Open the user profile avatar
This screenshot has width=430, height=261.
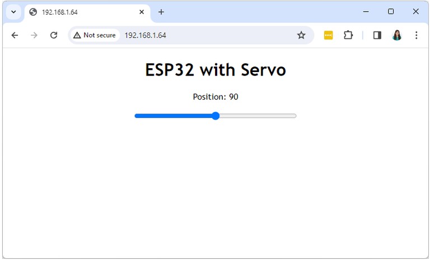click(397, 35)
